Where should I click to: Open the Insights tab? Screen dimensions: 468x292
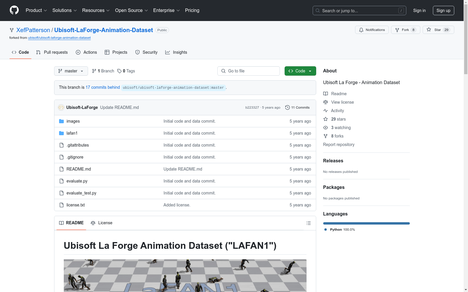pos(176,52)
